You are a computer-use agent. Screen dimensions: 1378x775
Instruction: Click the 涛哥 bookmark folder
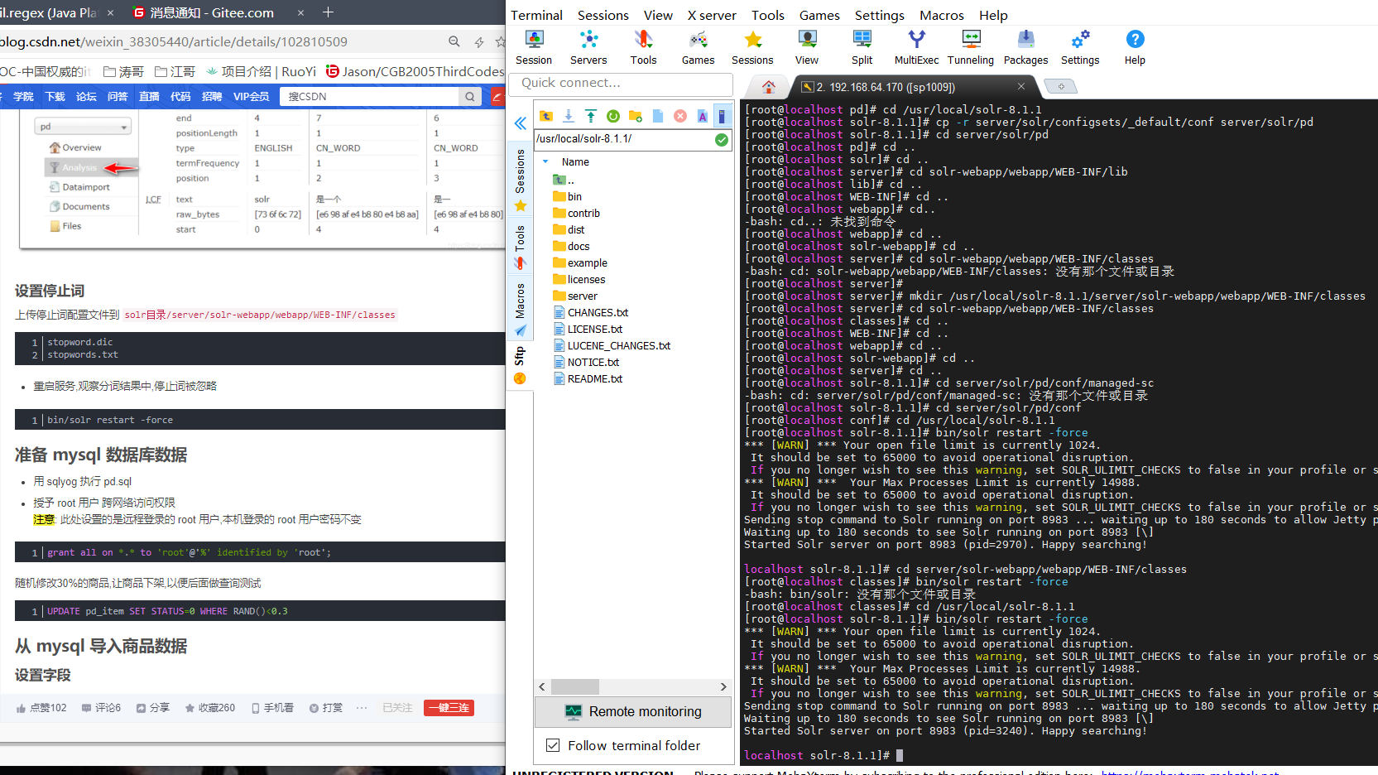tap(123, 71)
